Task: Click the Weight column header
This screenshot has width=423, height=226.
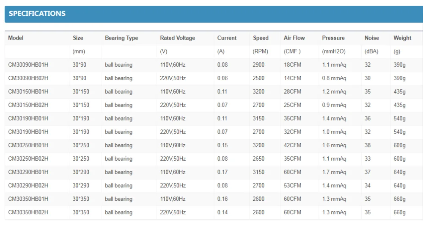Action: [402, 38]
